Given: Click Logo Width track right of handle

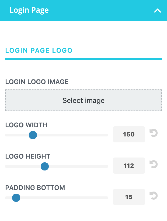Looking at the screenshot, I should 72,135.
